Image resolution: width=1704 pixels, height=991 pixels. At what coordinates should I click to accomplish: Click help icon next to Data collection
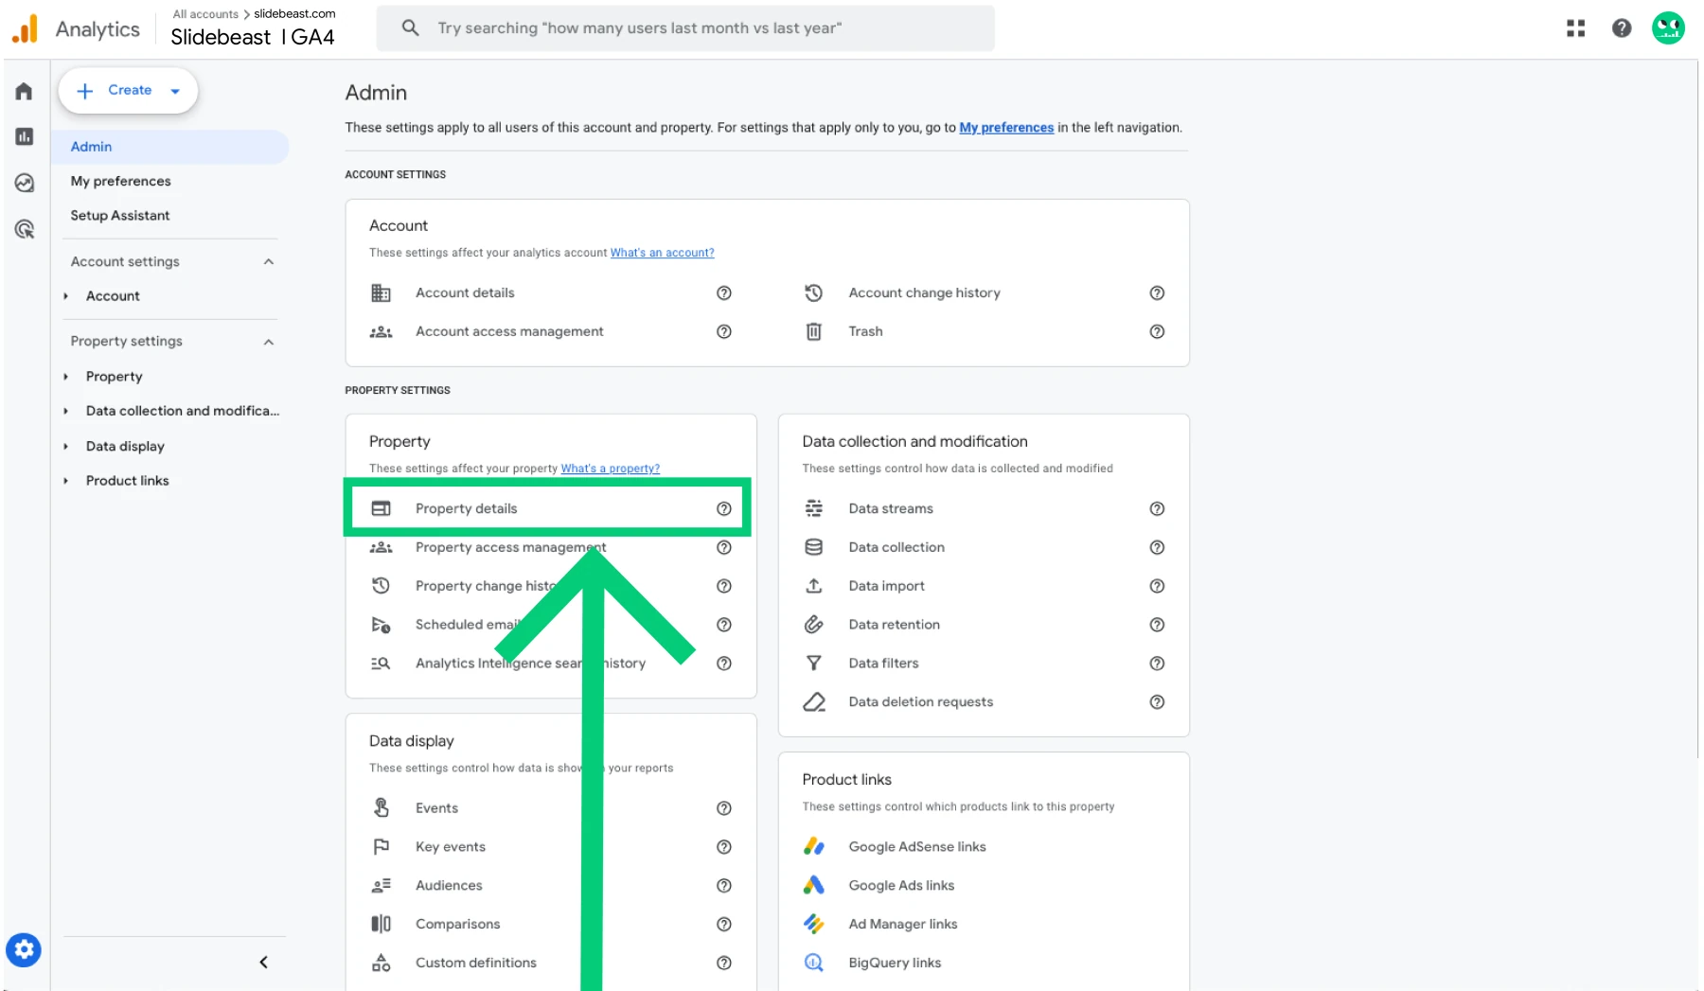point(1157,547)
